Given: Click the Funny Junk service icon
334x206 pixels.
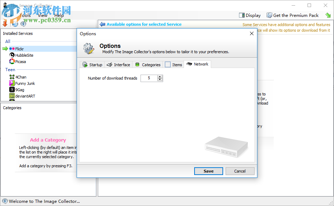Looking at the screenshot, I should tap(12, 83).
